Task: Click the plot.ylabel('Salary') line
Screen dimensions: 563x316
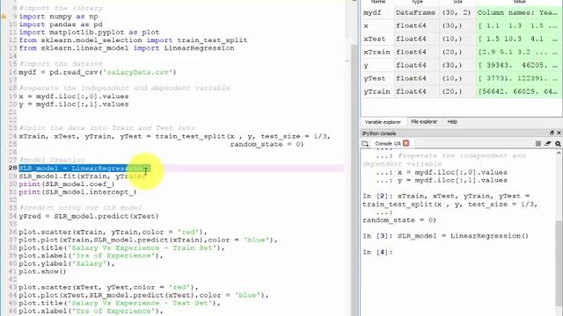Action: pos(67,263)
